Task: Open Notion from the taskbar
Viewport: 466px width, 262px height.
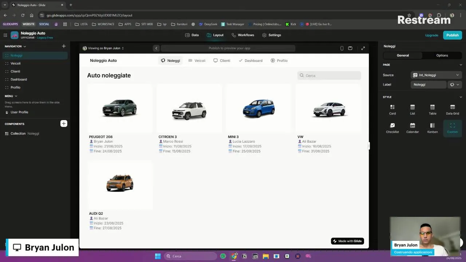Action: point(244,256)
